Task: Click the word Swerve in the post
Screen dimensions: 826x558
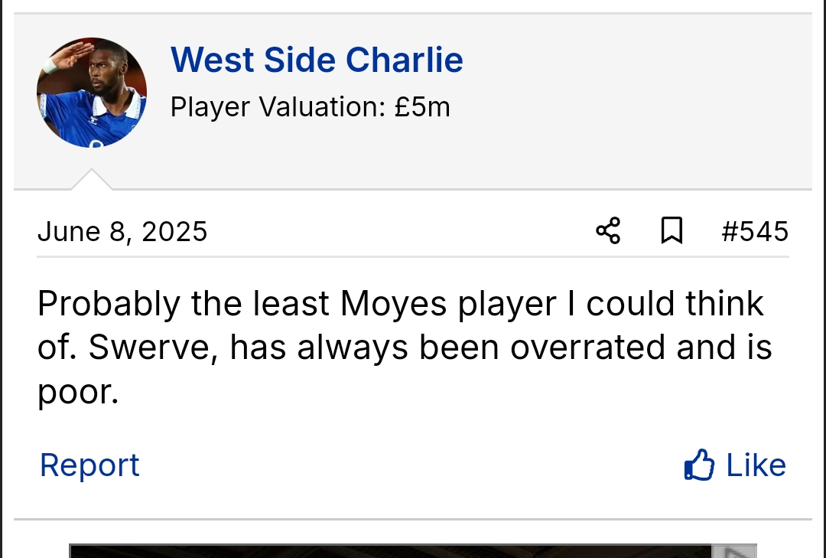Action: click(x=154, y=348)
